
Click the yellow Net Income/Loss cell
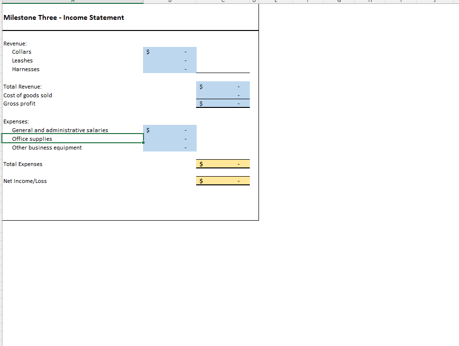point(223,181)
